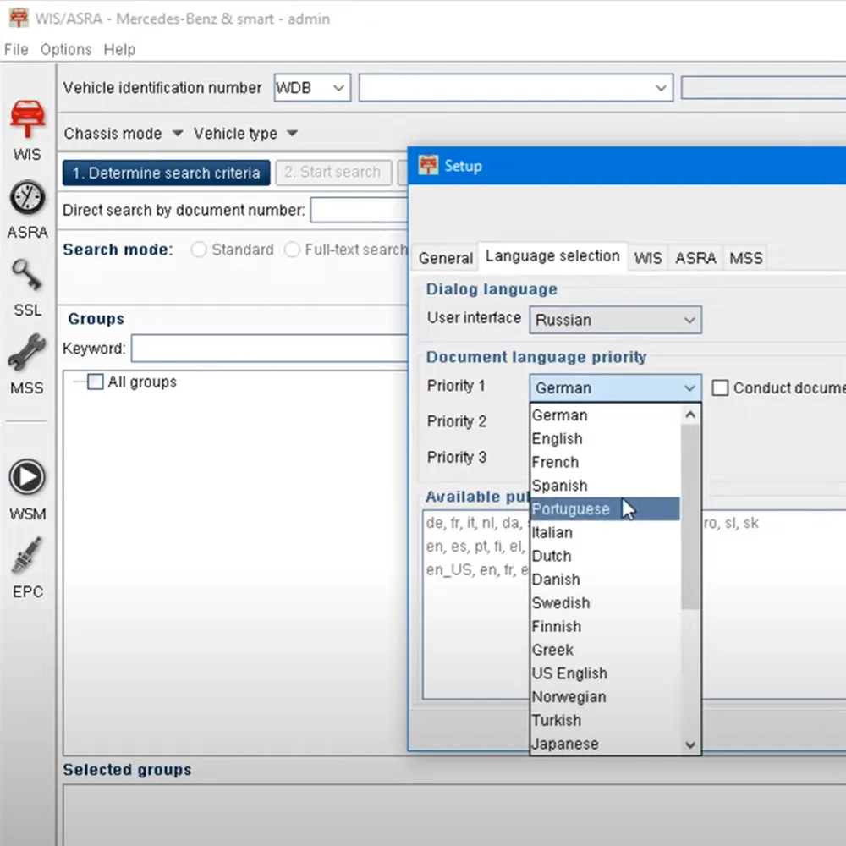Open the File menu
The width and height of the screenshot is (846, 846).
click(x=16, y=50)
